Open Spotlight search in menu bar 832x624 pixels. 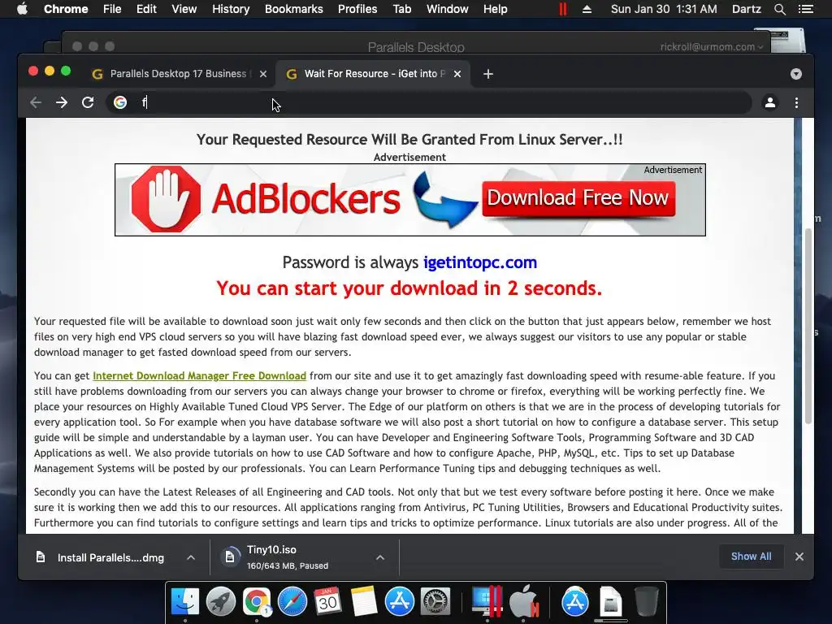click(x=779, y=9)
